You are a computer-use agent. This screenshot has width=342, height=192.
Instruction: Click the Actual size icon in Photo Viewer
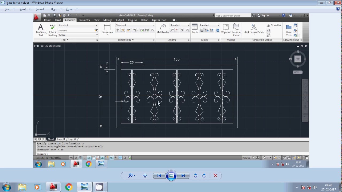(145, 175)
